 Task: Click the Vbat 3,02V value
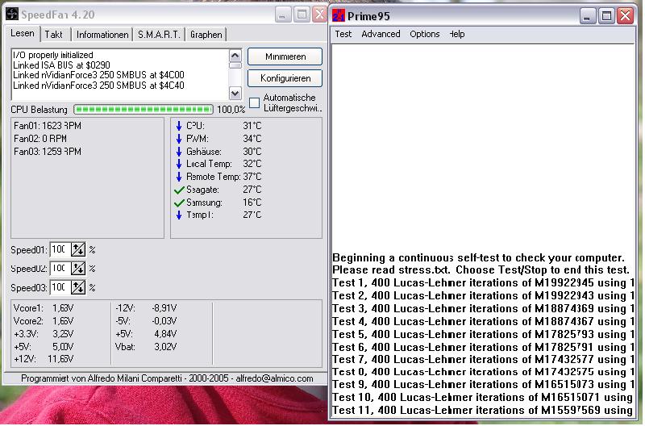(x=166, y=347)
